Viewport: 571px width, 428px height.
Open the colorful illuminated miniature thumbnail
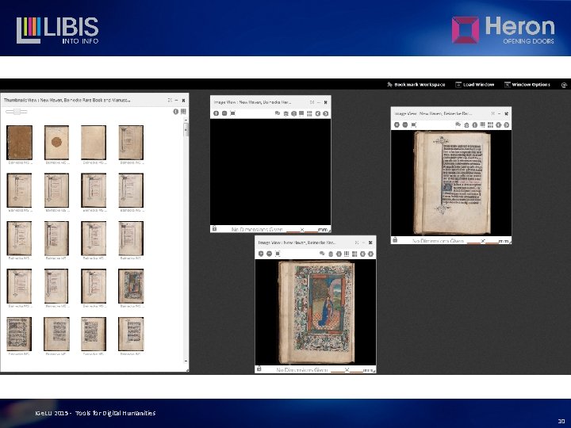[x=131, y=286]
